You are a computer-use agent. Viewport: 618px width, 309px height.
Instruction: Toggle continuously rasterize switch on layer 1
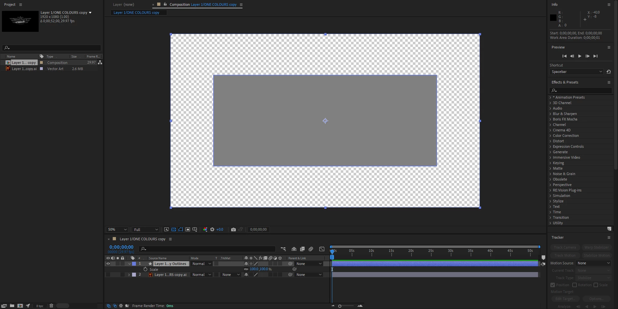[251, 264]
